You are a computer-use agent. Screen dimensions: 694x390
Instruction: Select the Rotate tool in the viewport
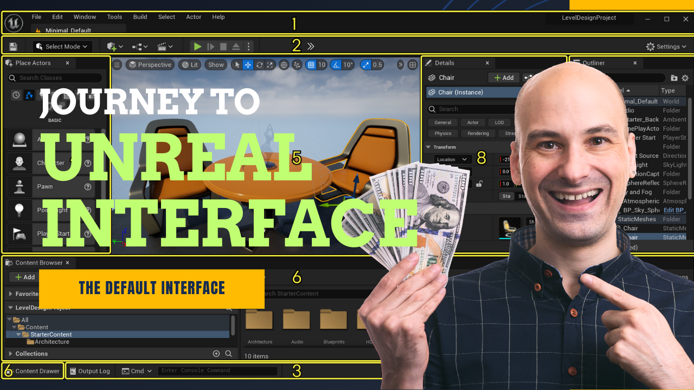point(259,65)
